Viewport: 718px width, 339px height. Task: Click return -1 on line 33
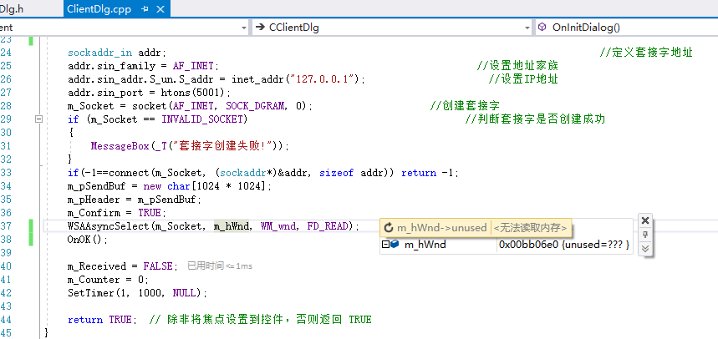coord(428,173)
